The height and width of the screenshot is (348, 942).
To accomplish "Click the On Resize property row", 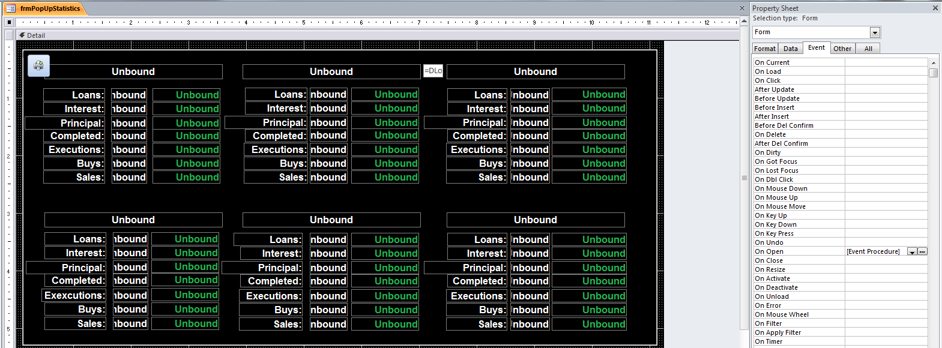I will coord(841,269).
